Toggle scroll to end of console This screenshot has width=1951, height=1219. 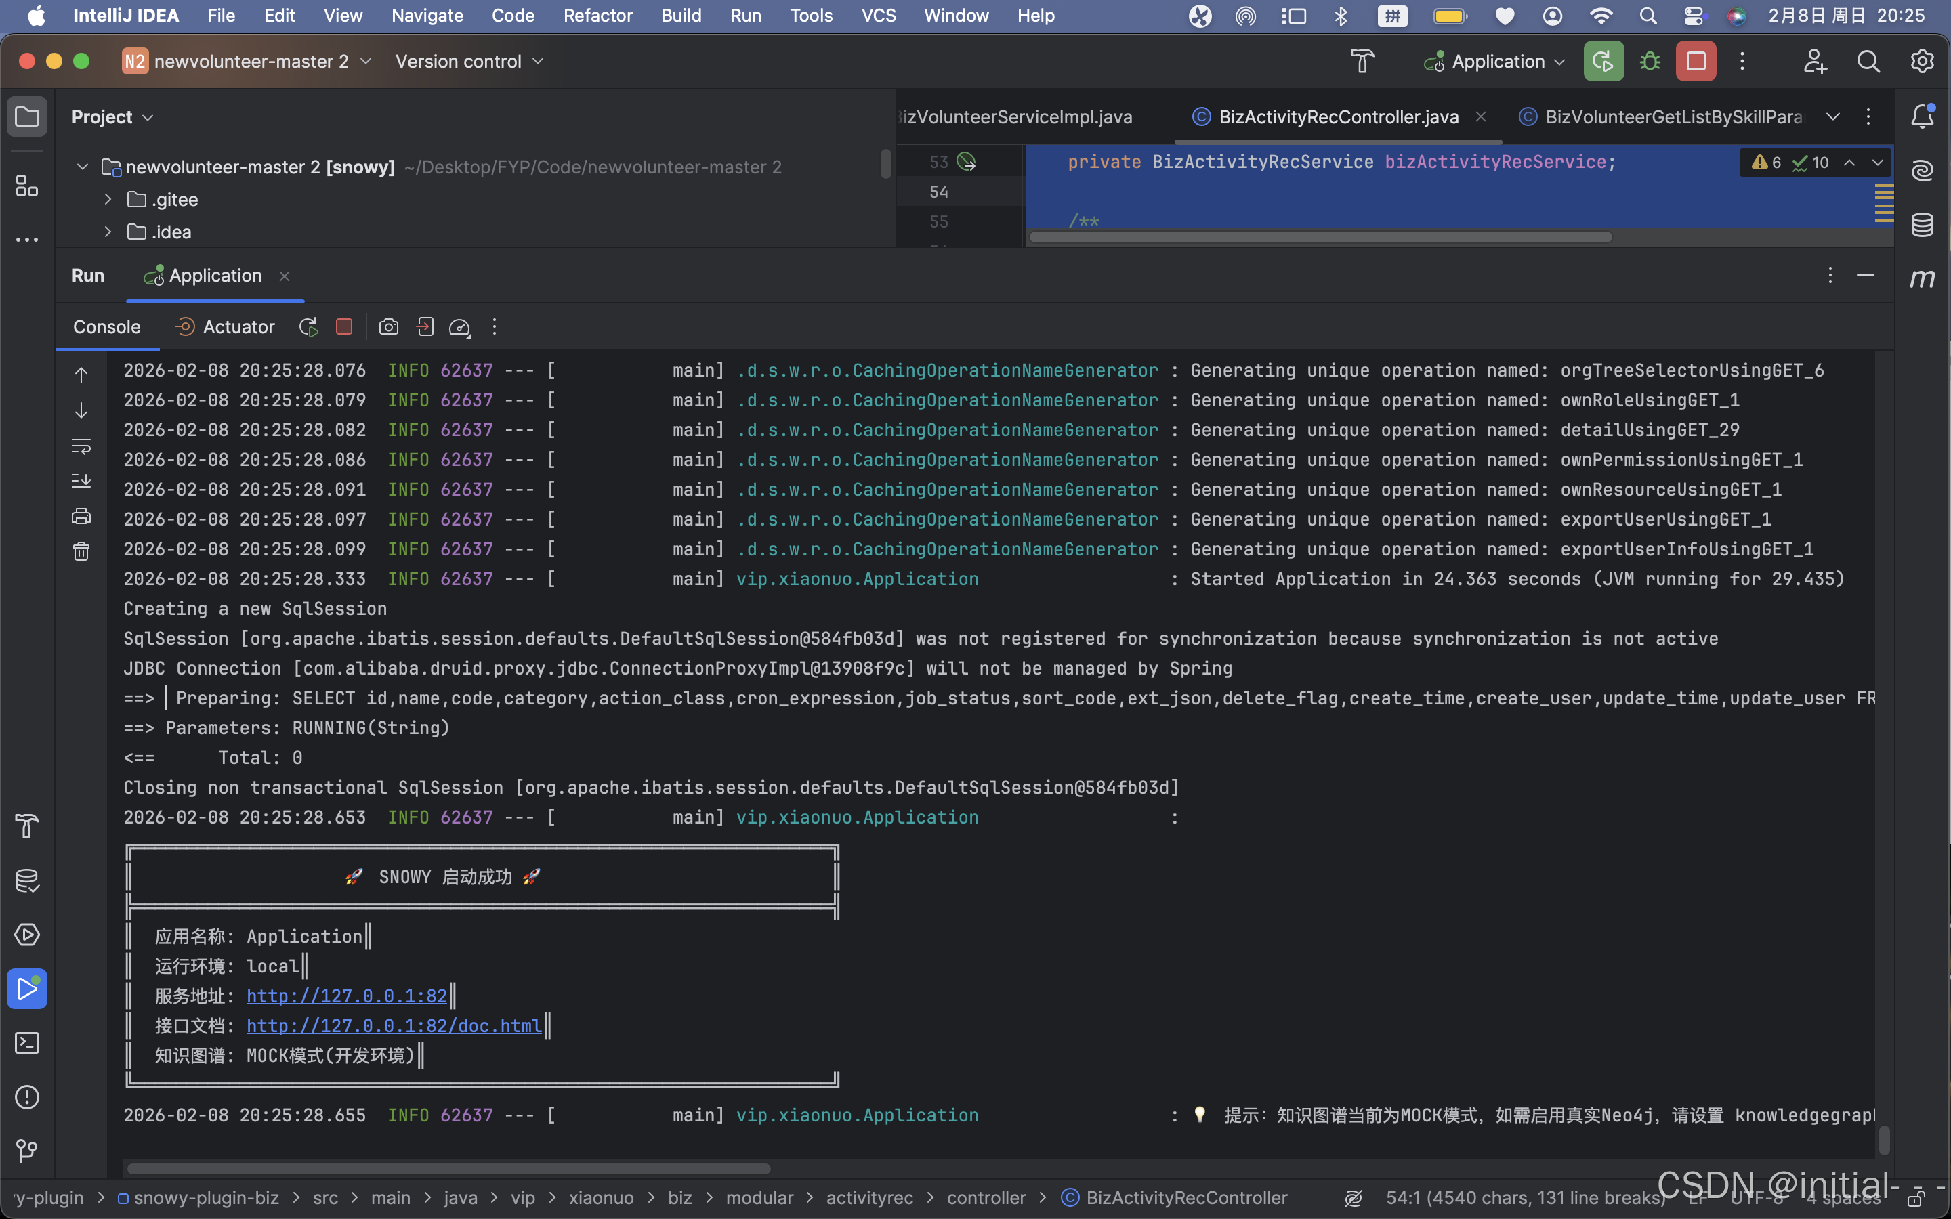(81, 482)
